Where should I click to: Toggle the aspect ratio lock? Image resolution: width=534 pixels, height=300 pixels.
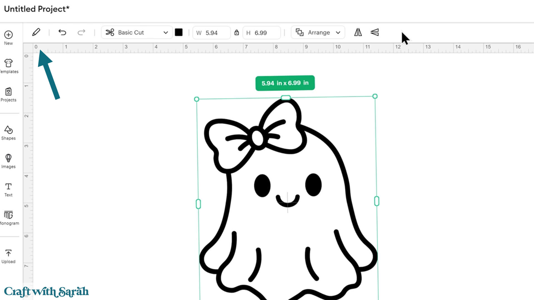[236, 32]
